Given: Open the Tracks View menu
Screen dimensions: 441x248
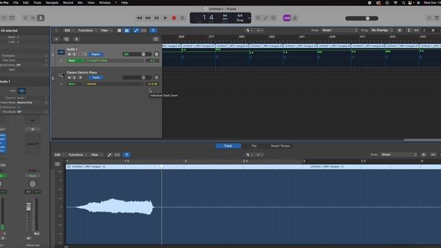Looking at the screenshot, I should (x=106, y=30).
